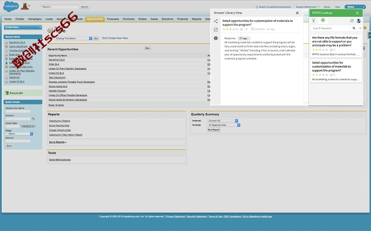
Task: Click the account lookup icon in Quick Create
Action: click(33, 118)
